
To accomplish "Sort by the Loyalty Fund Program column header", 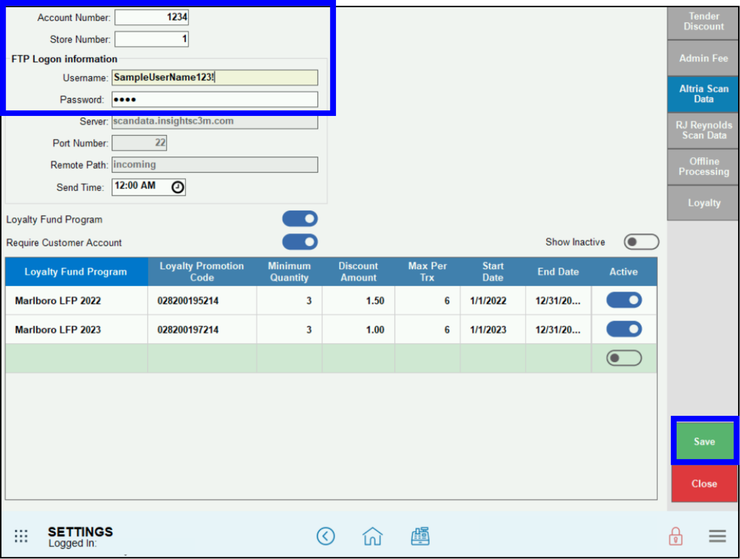I will (77, 272).
